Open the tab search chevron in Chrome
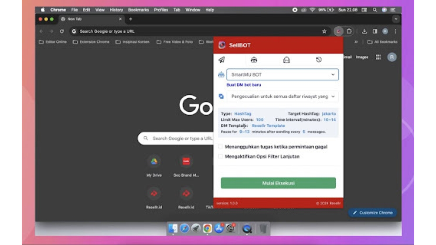This screenshot has height=245, width=436. 396,19
